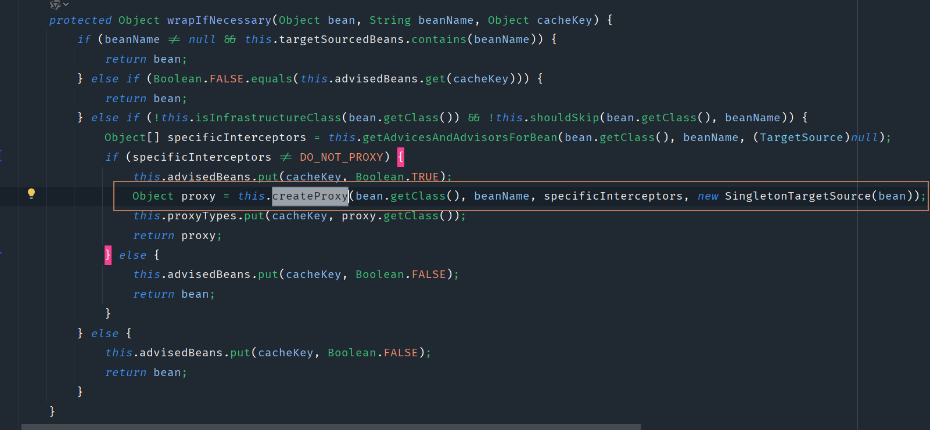This screenshot has height=430, width=930.
Task: Click the get call on advisedBeans
Action: click(x=436, y=79)
